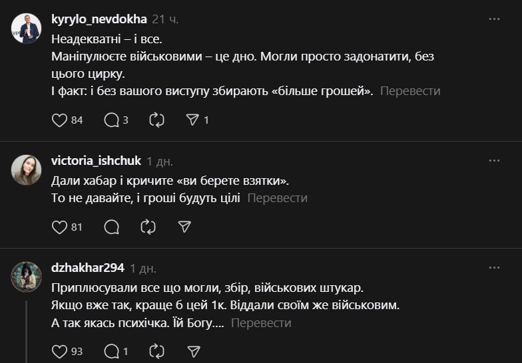This screenshot has height=363, width=522.
Task: Share the dzhakhar294 comment
Action: point(194,351)
